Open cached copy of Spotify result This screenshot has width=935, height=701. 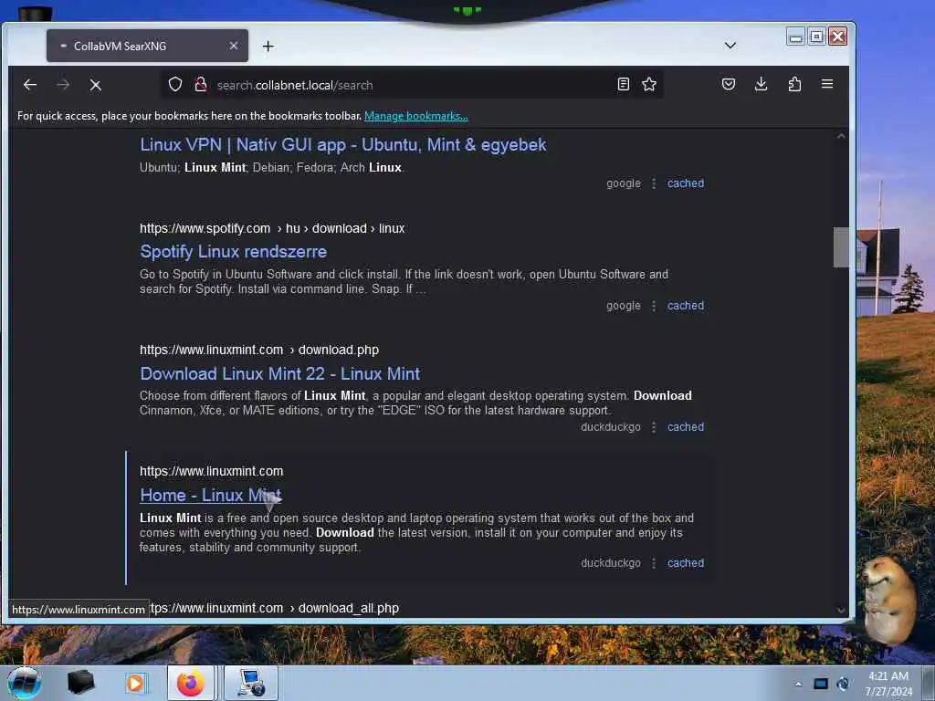685,305
